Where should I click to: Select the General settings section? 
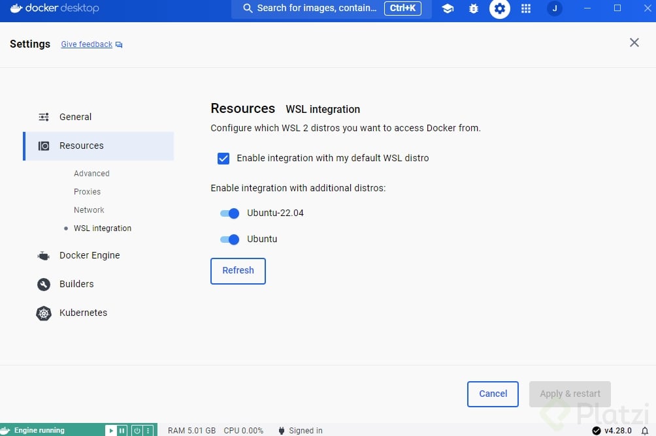(75, 117)
